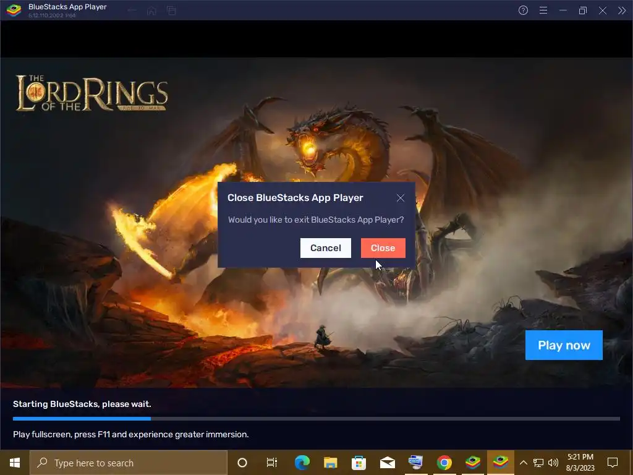Image resolution: width=633 pixels, height=475 pixels.
Task: Open the BlueStacks hamburger menu
Action: click(x=543, y=11)
